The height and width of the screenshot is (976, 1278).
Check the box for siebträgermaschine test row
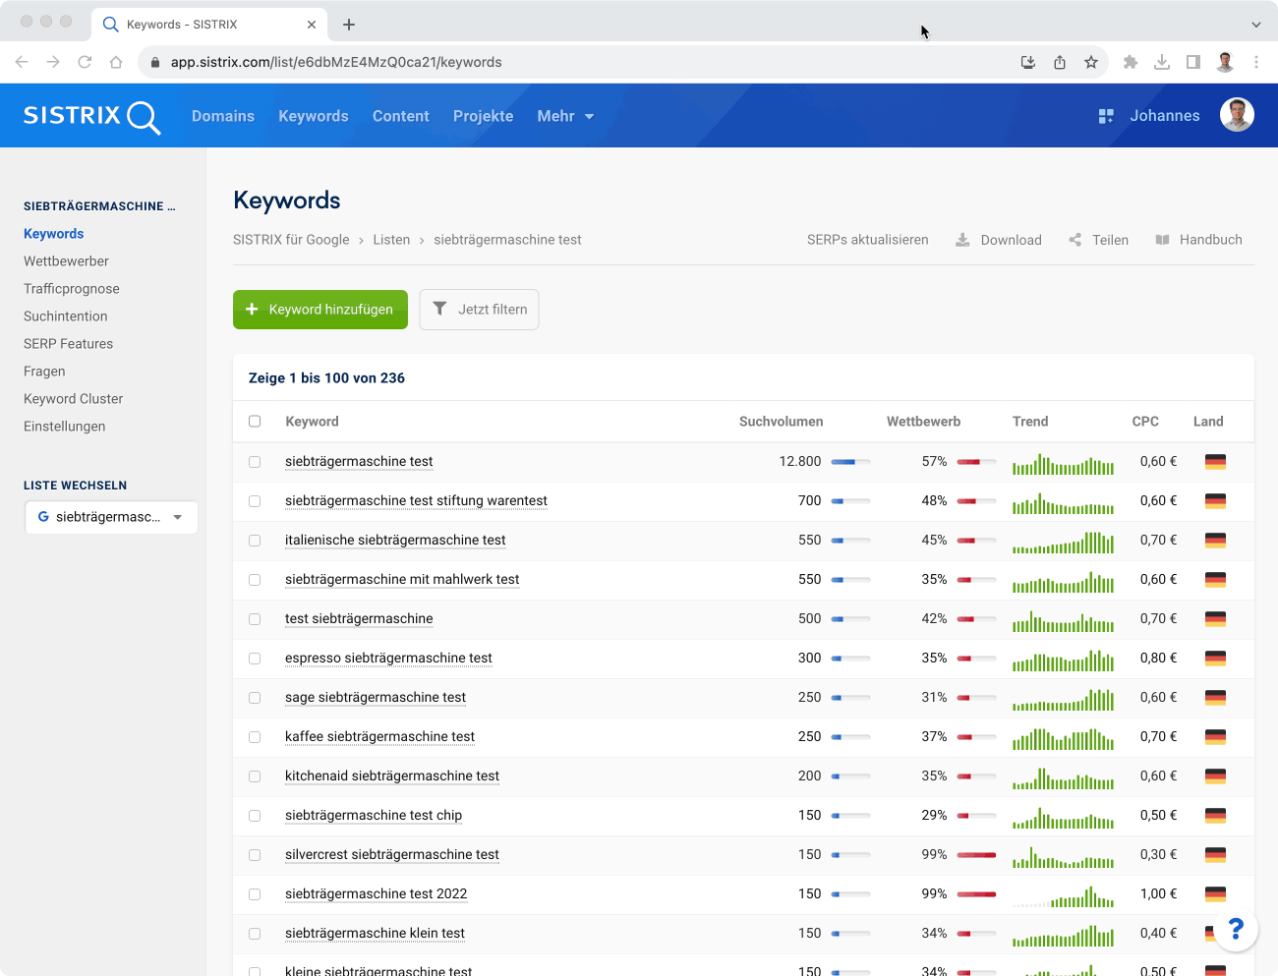tap(255, 462)
